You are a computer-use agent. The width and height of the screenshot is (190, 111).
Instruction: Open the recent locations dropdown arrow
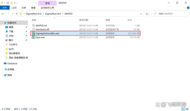(13, 13)
